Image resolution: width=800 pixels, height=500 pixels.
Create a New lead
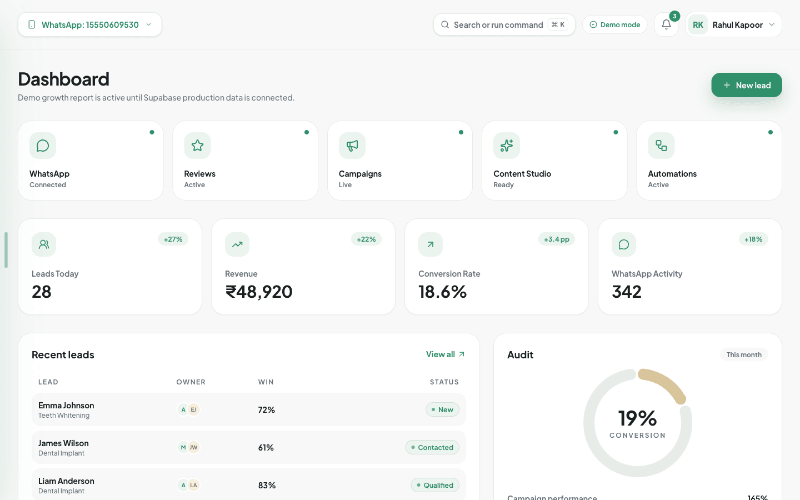[x=747, y=85]
